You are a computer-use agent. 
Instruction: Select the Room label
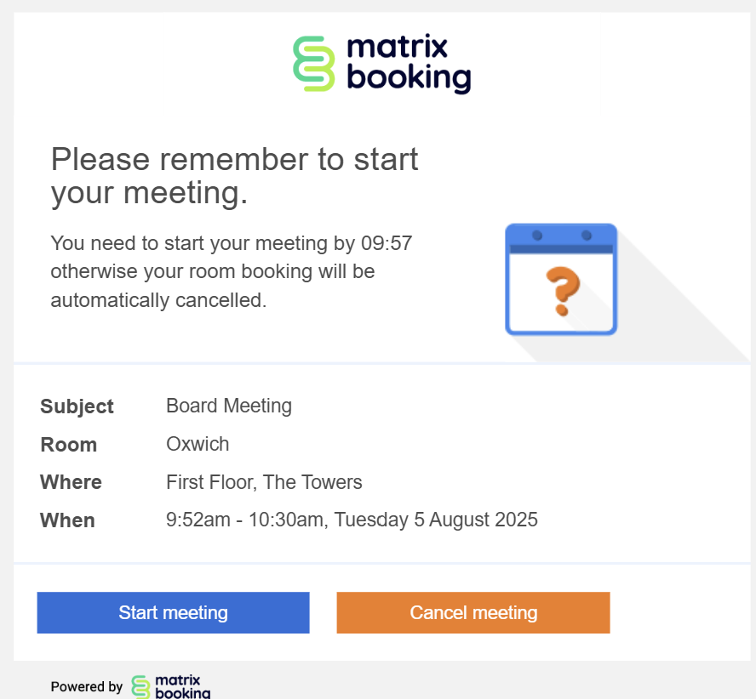(x=68, y=445)
